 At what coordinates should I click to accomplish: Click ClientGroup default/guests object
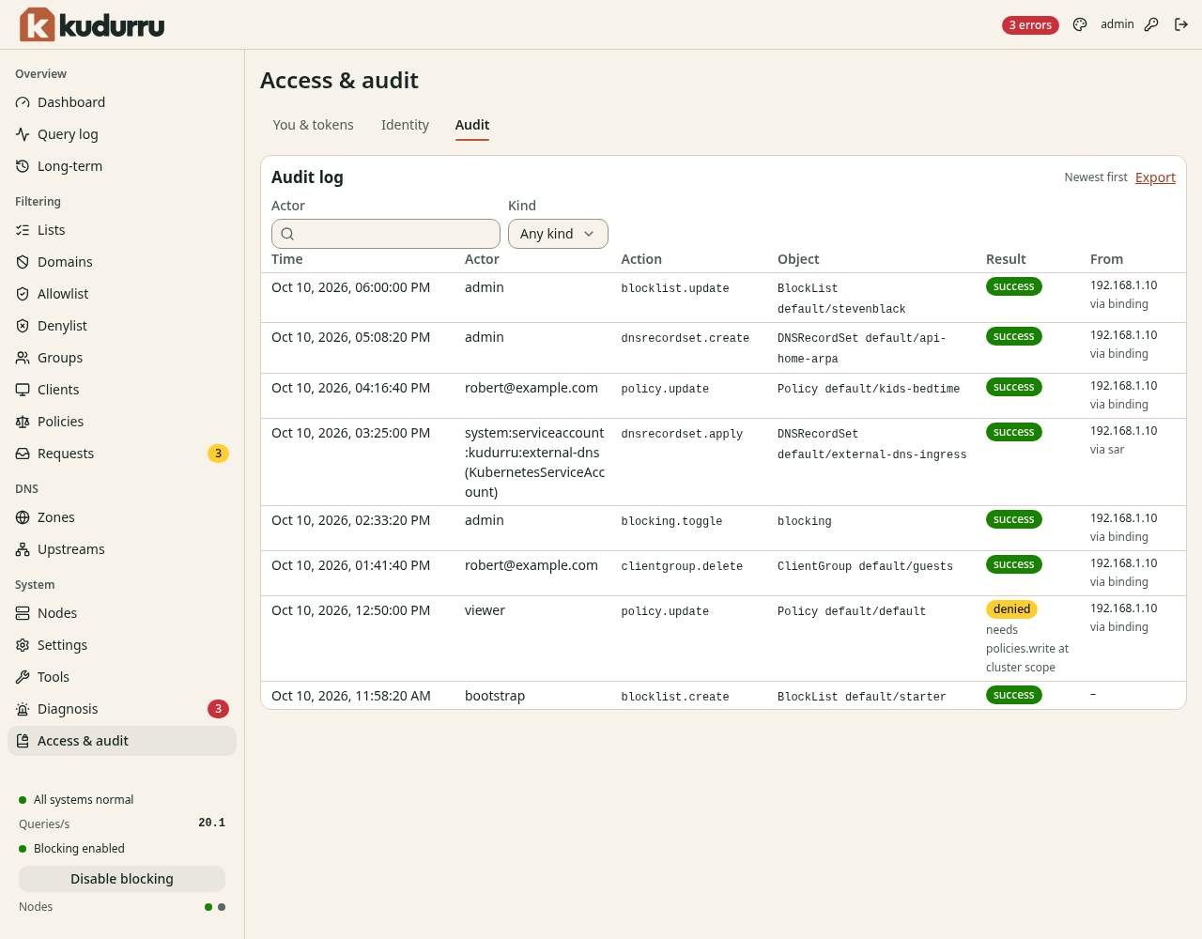[865, 566]
